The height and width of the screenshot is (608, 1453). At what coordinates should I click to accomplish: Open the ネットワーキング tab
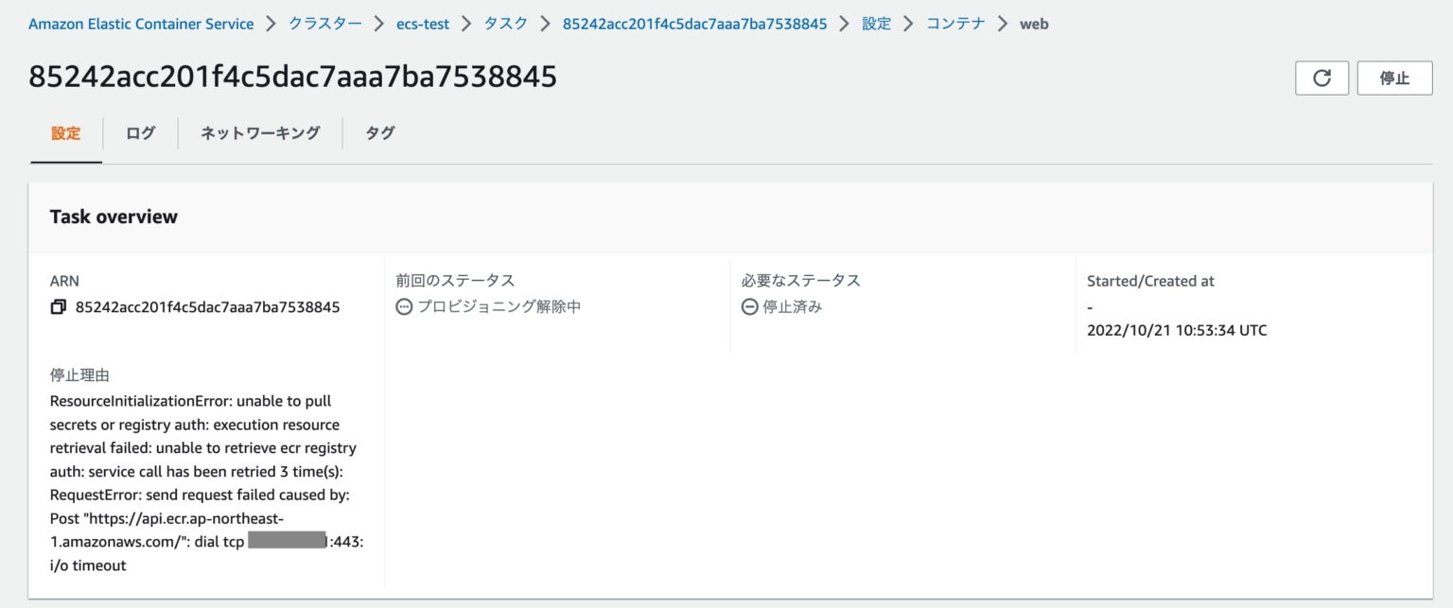coord(260,133)
